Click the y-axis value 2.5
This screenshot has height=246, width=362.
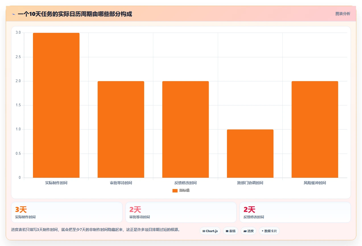click(18, 57)
